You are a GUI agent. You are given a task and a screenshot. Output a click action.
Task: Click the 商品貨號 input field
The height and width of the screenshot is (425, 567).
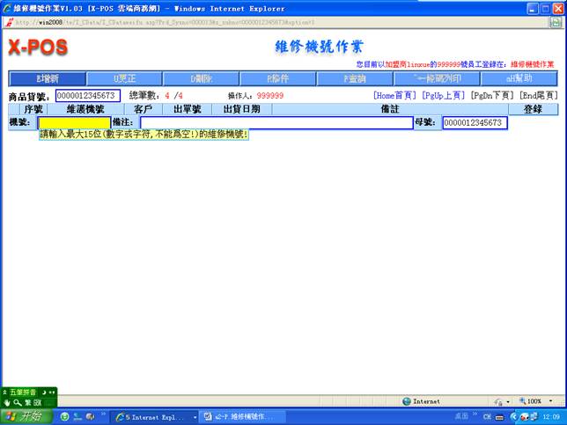pyautogui.click(x=87, y=95)
